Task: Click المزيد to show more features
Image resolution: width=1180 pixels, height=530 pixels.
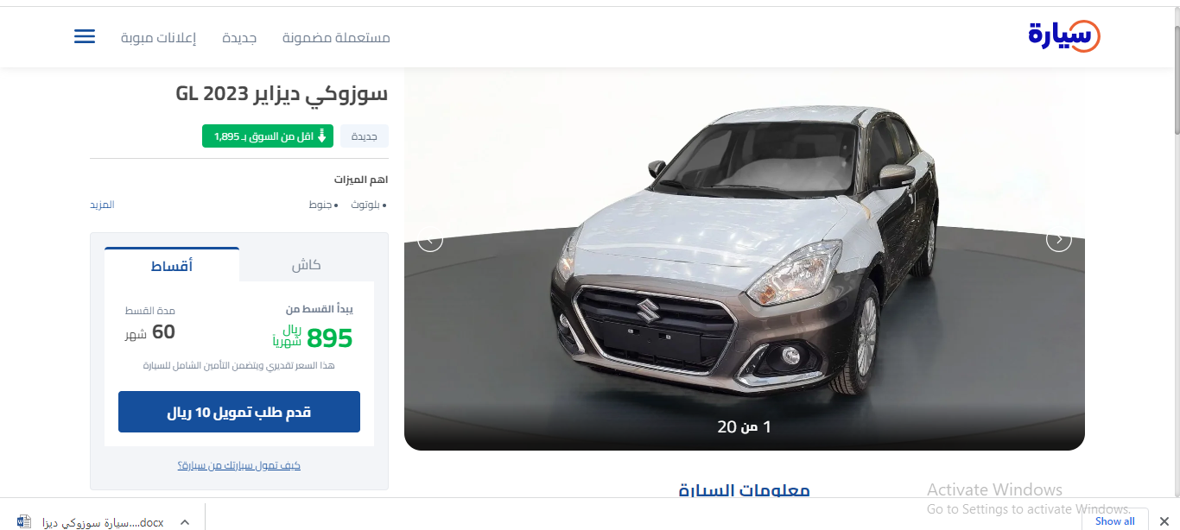Action: point(102,205)
